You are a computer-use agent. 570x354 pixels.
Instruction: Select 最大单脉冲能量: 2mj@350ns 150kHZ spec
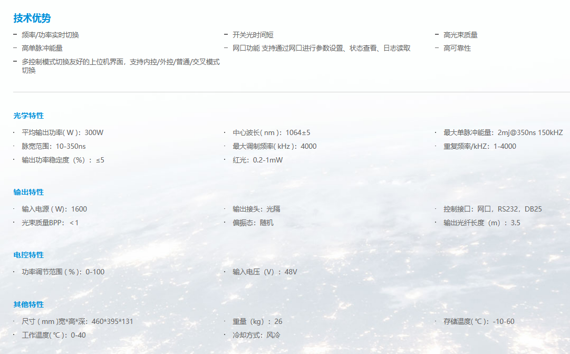pos(503,132)
